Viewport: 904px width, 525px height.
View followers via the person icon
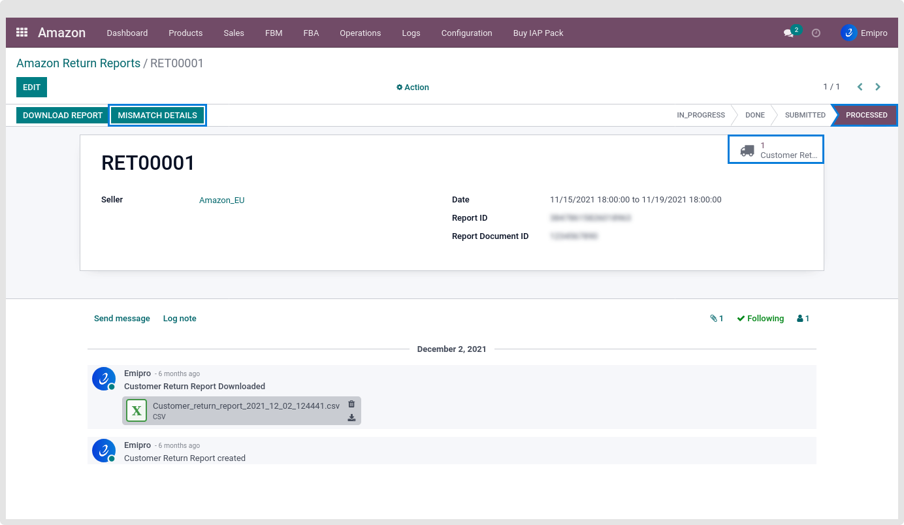tap(803, 319)
